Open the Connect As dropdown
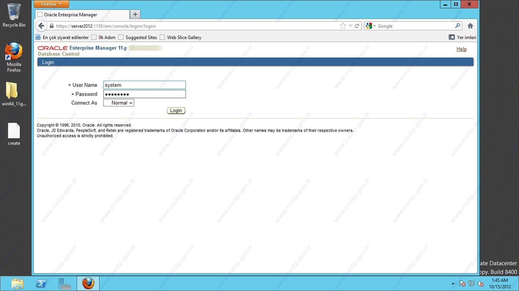 tap(119, 103)
